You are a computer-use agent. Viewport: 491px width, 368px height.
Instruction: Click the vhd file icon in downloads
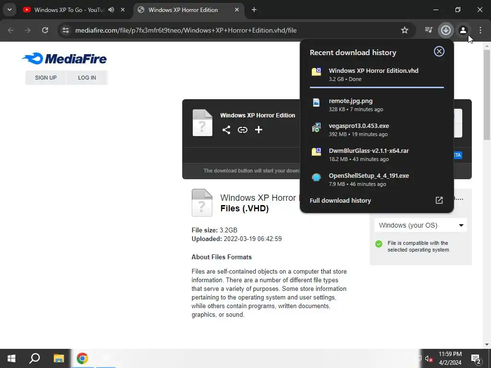tap(316, 72)
